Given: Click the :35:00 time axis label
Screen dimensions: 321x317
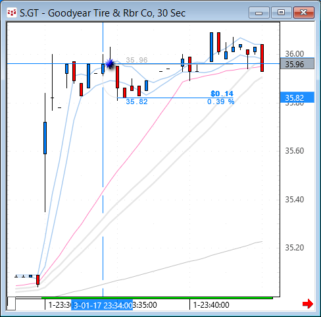Looking at the screenshot, I should click(145, 305).
